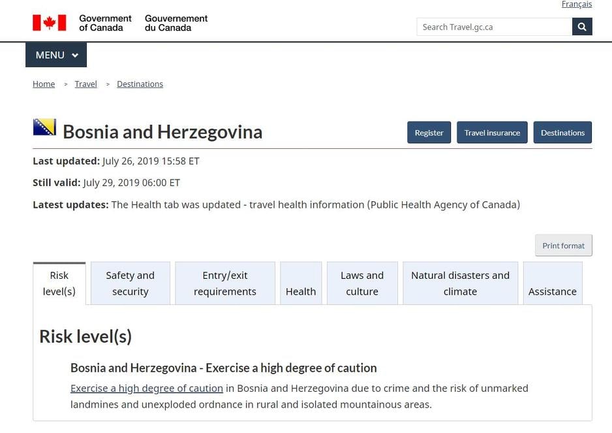612x433 pixels.
Task: Open Natural disasters and climate tab
Action: [460, 283]
